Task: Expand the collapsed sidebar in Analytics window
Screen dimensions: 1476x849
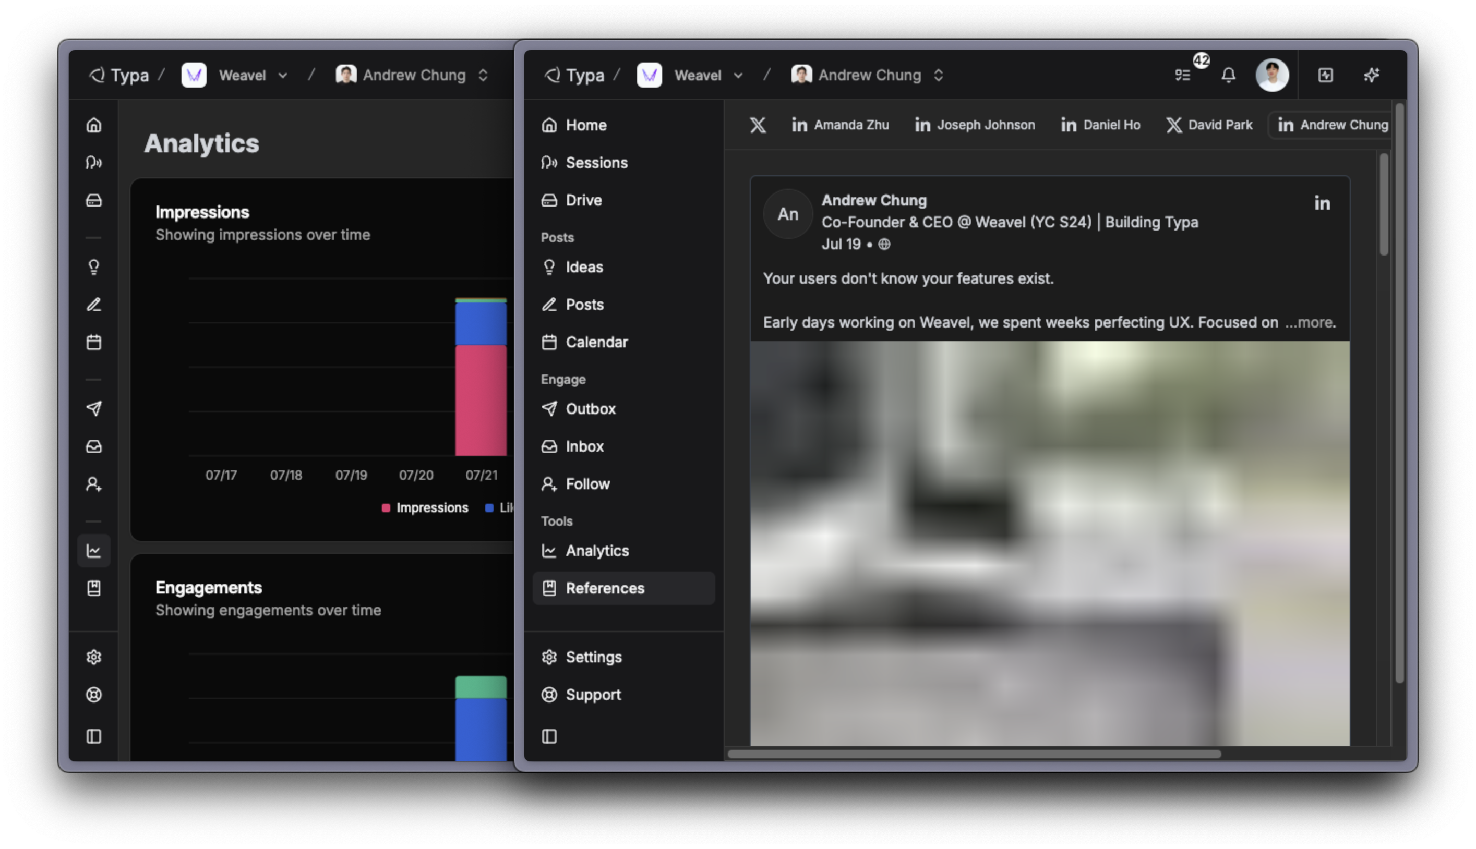Action: (x=94, y=736)
